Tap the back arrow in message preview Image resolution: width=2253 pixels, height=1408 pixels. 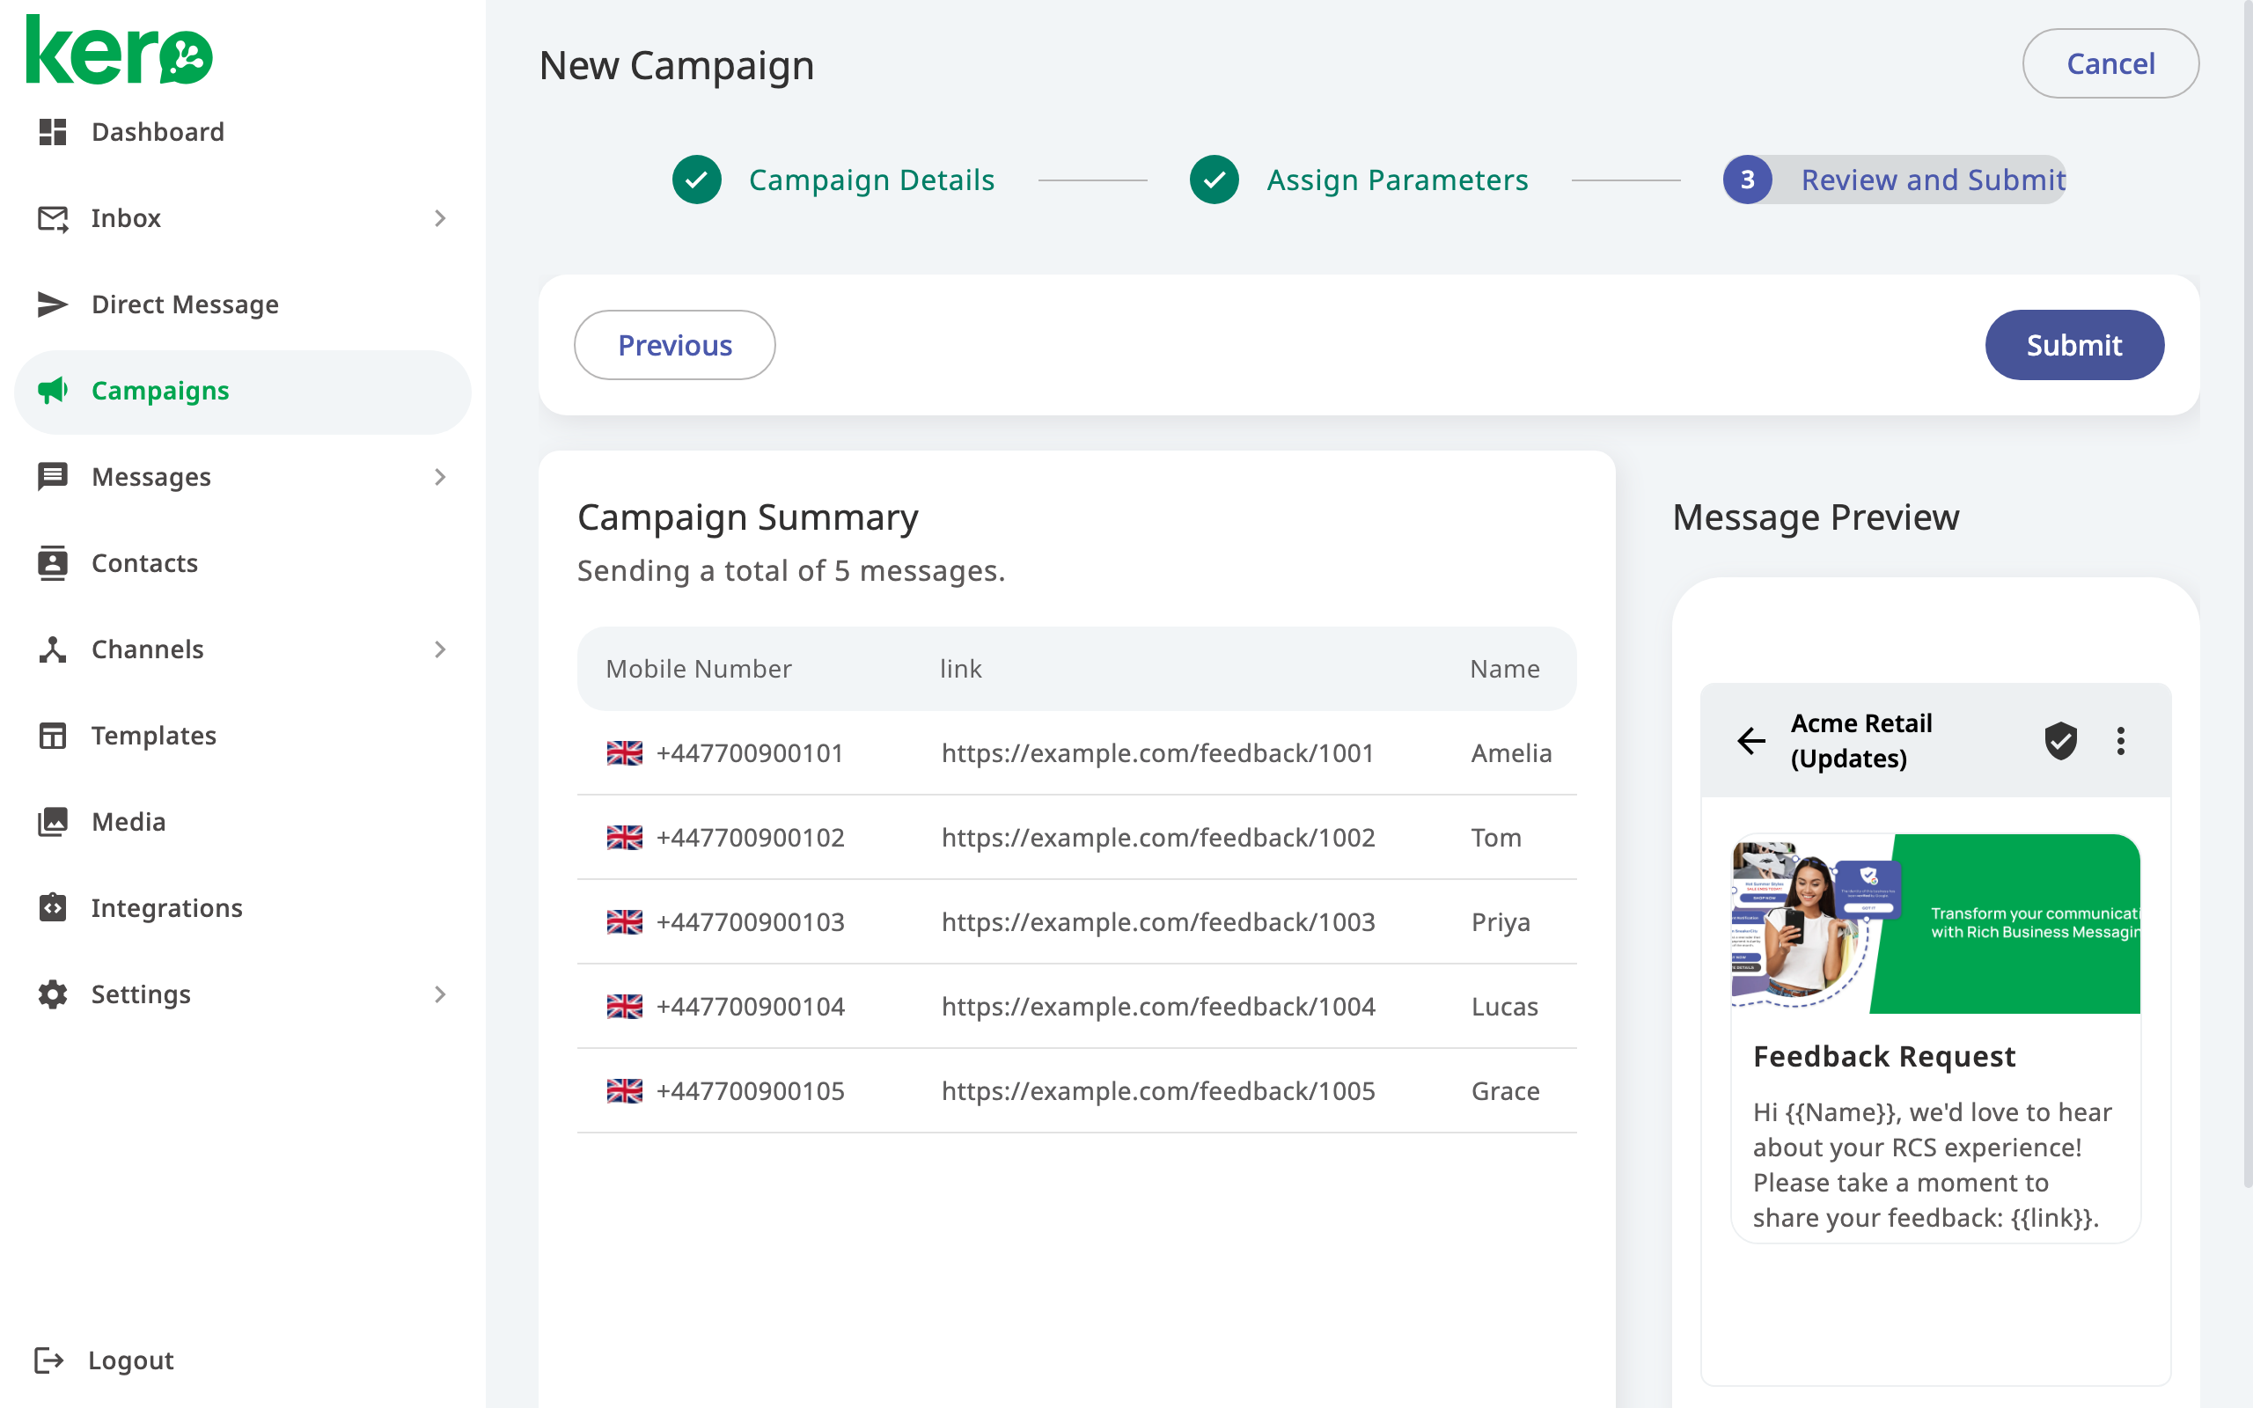[x=1751, y=741]
